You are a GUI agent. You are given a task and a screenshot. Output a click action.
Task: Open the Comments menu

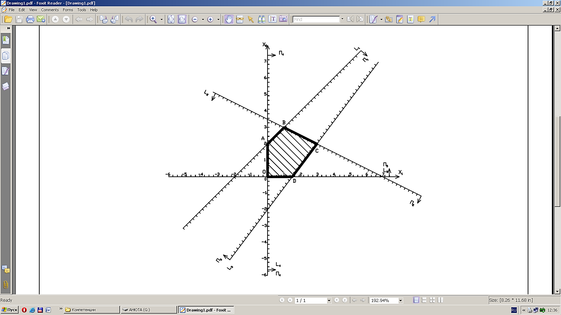(50, 10)
